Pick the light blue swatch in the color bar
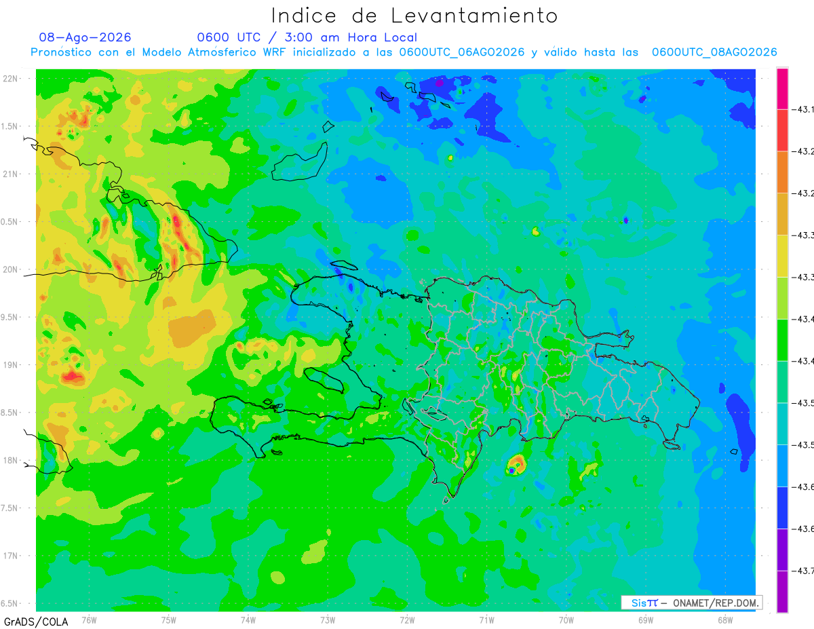The image size is (814, 629). [x=782, y=465]
